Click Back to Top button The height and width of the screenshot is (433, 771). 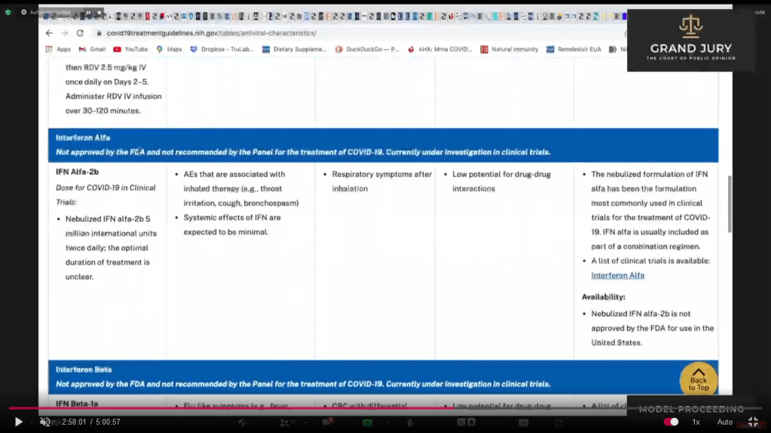698,380
